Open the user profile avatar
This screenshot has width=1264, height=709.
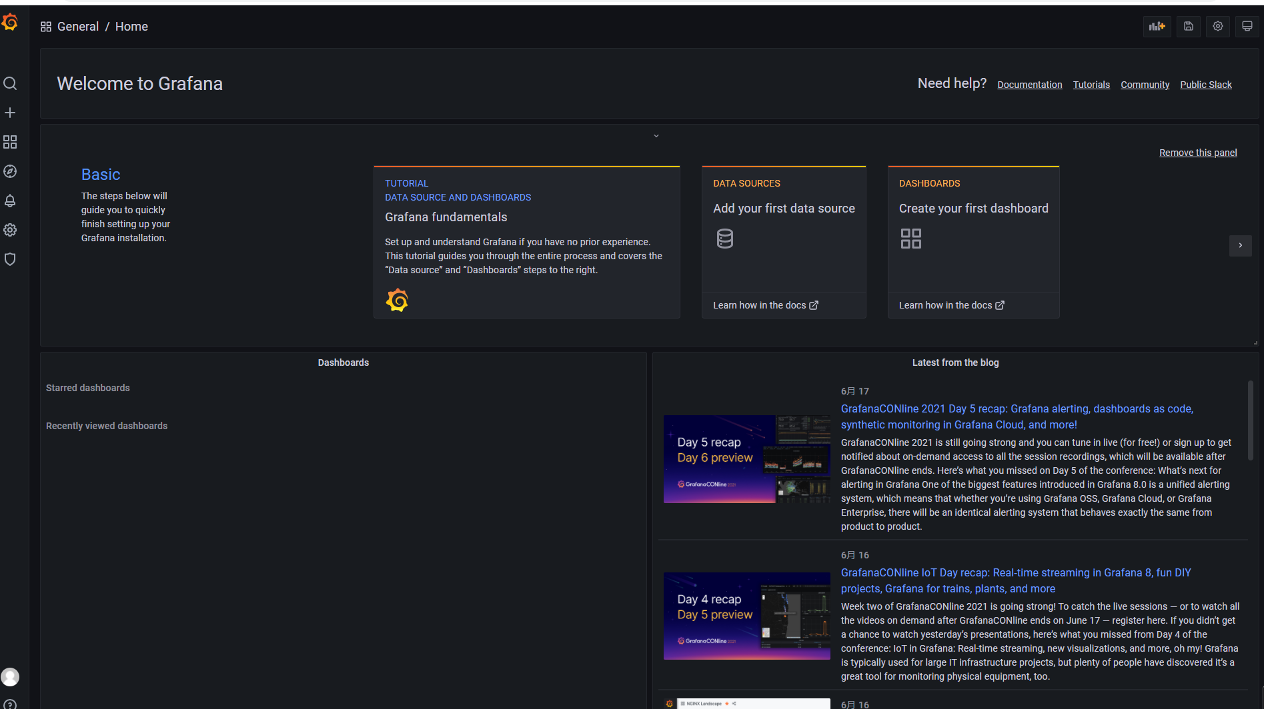10,677
